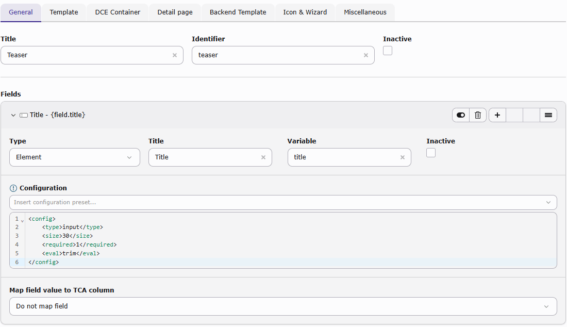Click the Fields section heading

[x=11, y=94]
